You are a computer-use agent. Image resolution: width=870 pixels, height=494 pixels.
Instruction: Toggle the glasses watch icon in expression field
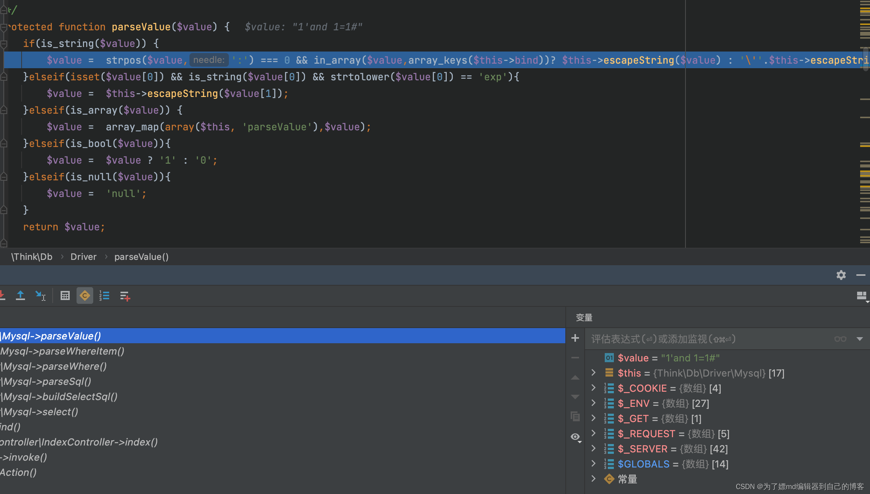click(840, 339)
